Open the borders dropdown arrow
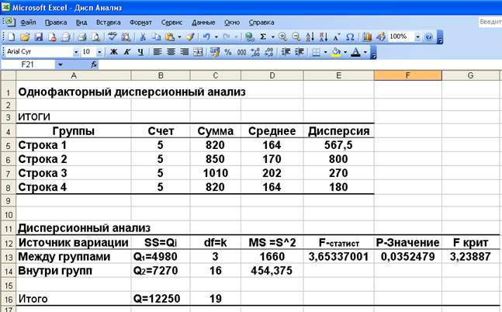Screen dimensions: 502x312 tap(325, 52)
